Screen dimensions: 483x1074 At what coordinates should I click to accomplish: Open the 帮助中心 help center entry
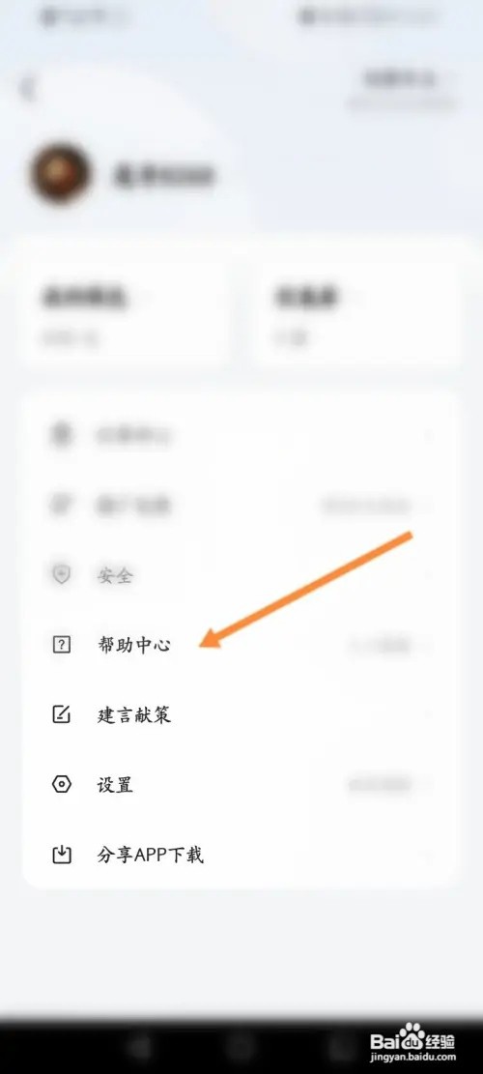coord(241,645)
